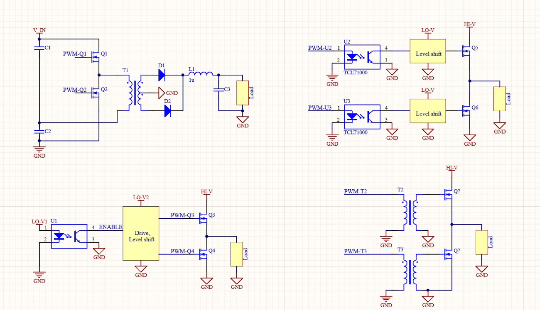The image size is (540, 310).
Task: Click the PWM-U3 net label
Action: [x=320, y=108]
